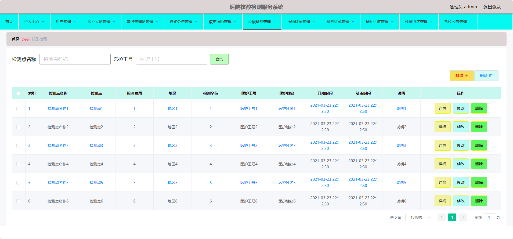Click 修改 button for 检测点名称2 row
Screen dimensions: 513x239
pyautogui.click(x=461, y=127)
